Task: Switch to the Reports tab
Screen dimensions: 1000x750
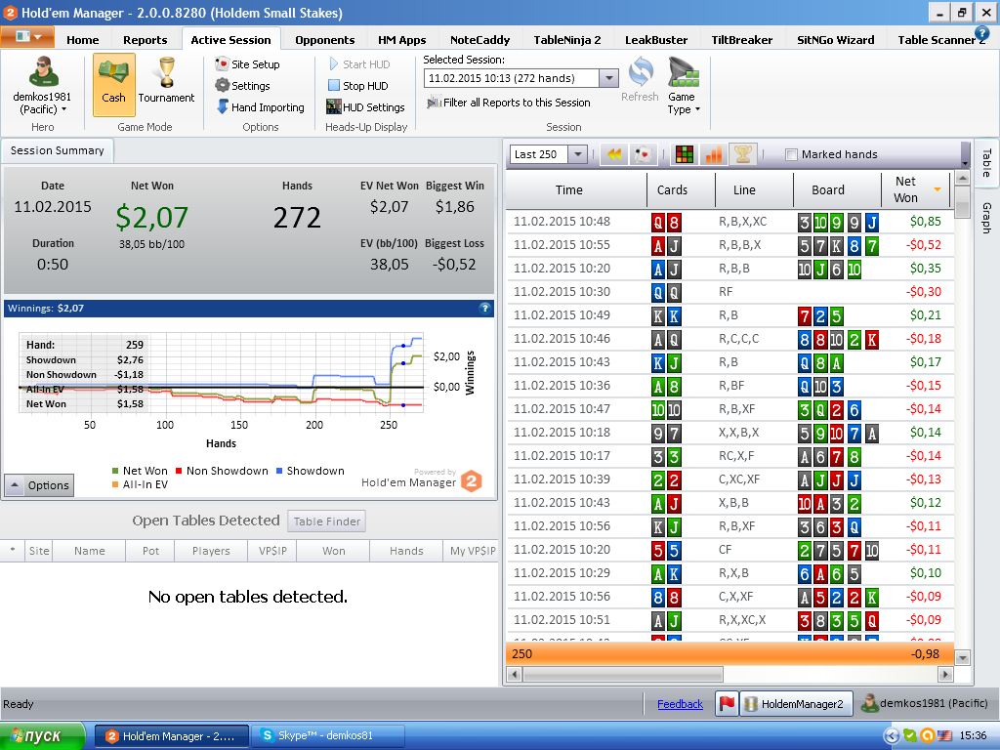Action: tap(145, 39)
